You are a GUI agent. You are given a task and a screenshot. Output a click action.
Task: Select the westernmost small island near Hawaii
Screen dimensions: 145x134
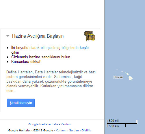click(x=115, y=70)
